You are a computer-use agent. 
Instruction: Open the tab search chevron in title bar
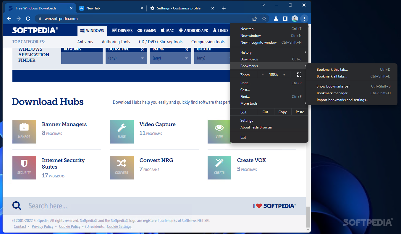coord(263,5)
